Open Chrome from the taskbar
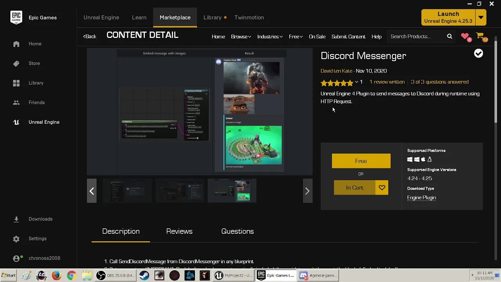The image size is (501, 282). coord(71,275)
